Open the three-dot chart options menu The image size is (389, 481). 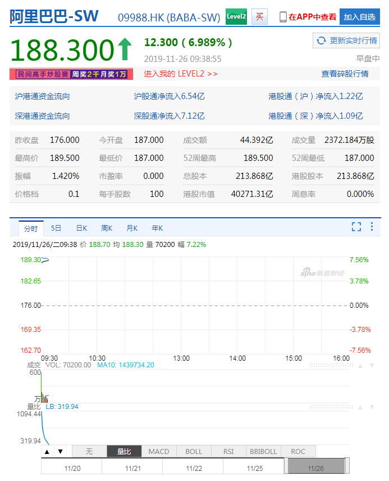[372, 227]
